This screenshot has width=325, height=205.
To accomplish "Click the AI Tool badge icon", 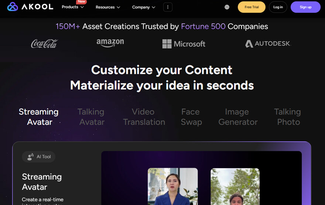I will [30, 157].
